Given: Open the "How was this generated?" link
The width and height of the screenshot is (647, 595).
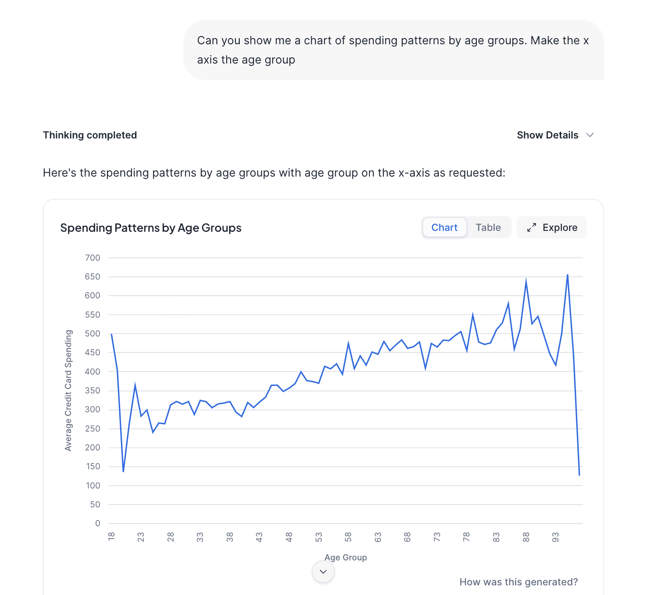Looking at the screenshot, I should (518, 582).
